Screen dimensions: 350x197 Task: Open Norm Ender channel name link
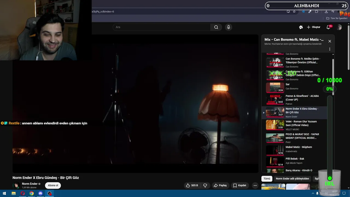[30, 184]
